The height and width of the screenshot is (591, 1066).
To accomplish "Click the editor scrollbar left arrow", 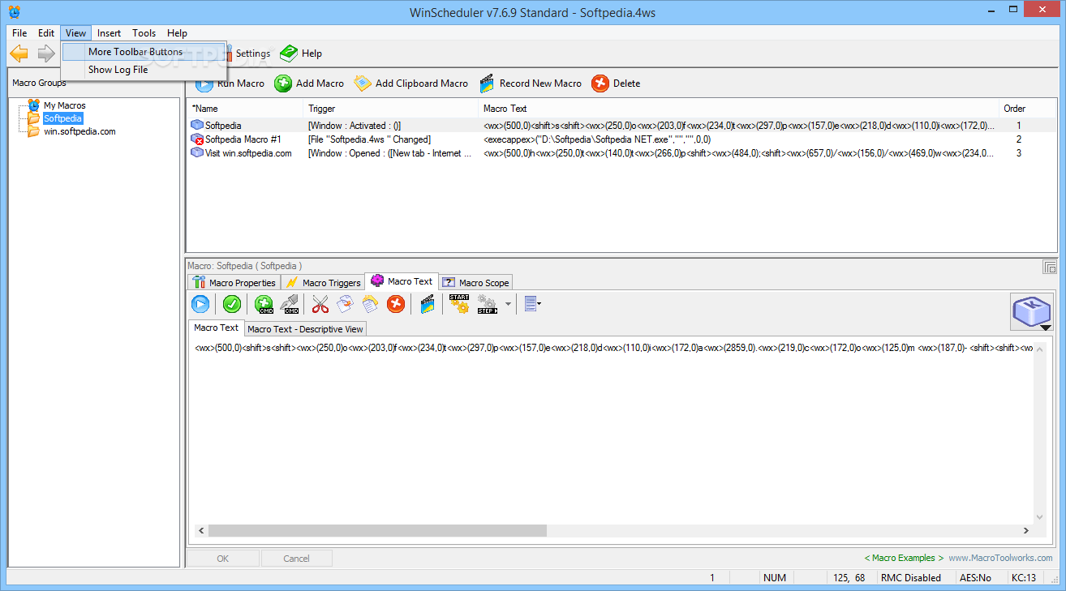I will [200, 530].
